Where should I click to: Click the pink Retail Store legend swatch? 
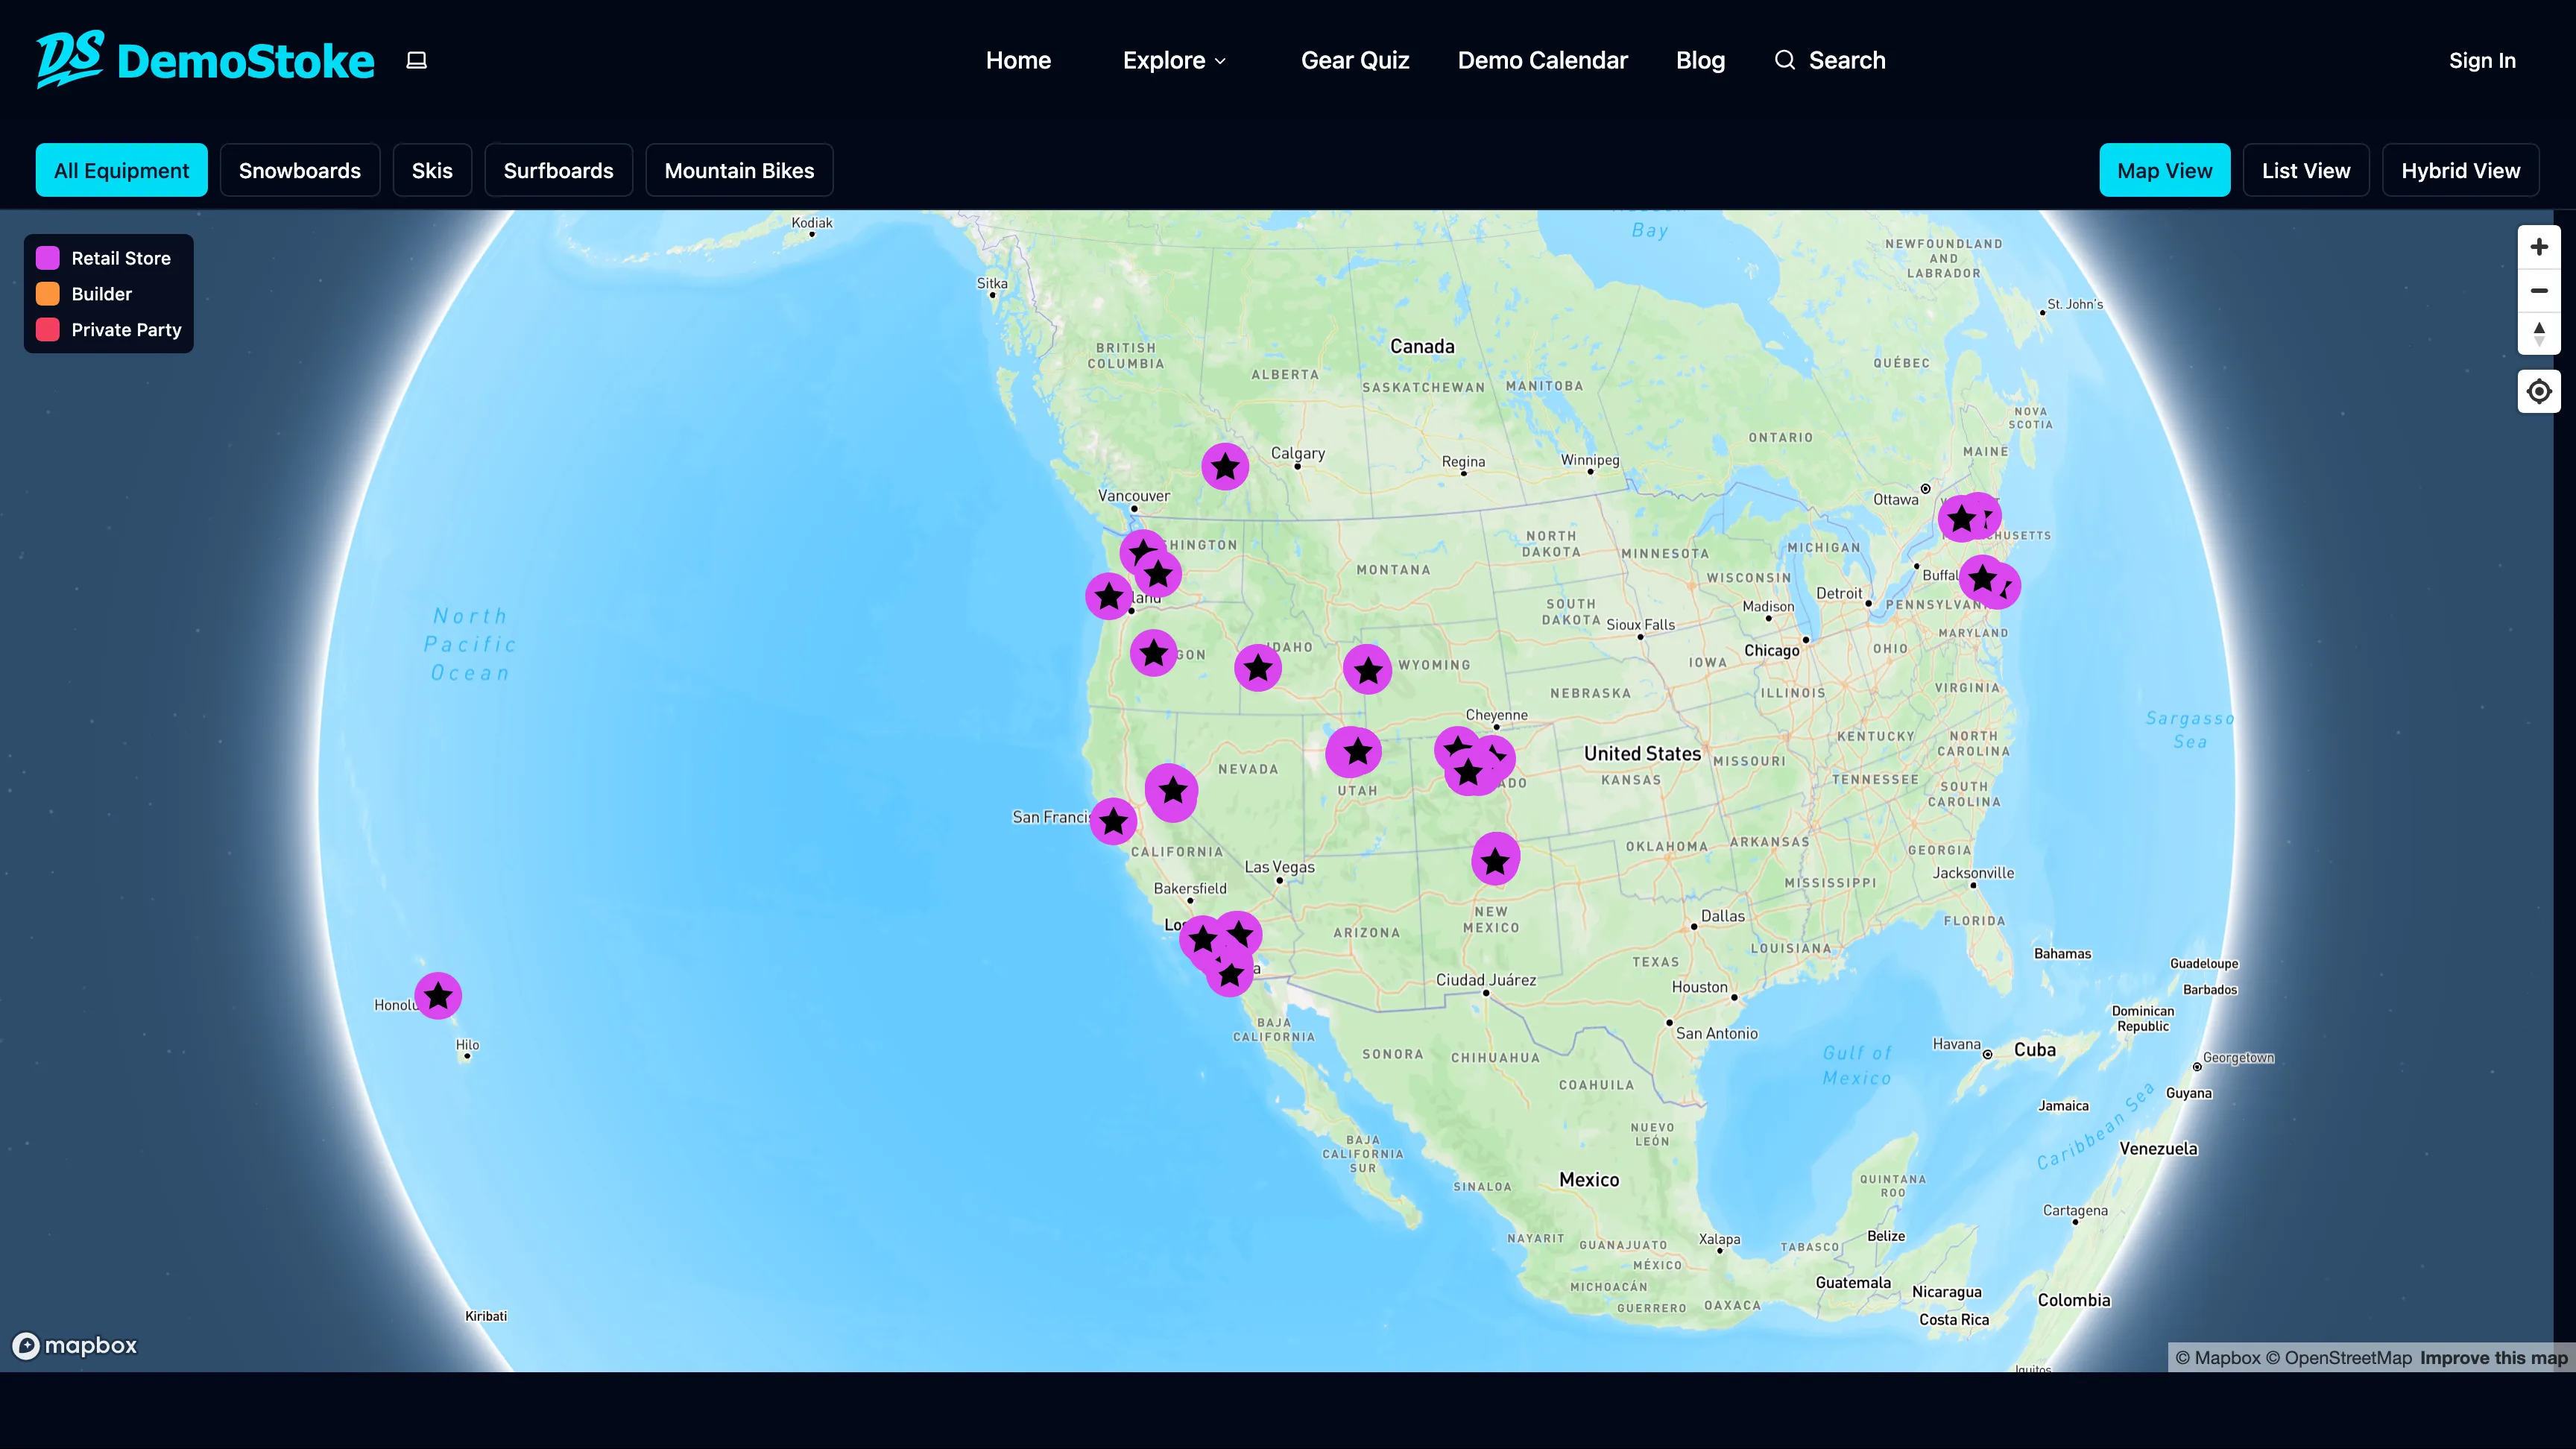(48, 258)
